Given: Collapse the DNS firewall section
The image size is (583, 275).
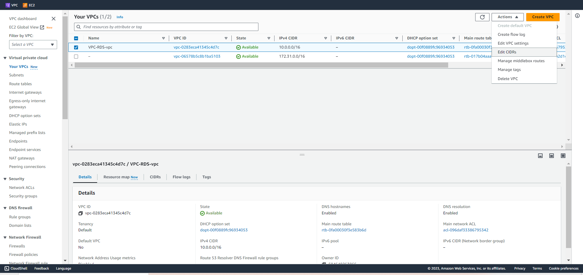Looking at the screenshot, I should (5, 208).
